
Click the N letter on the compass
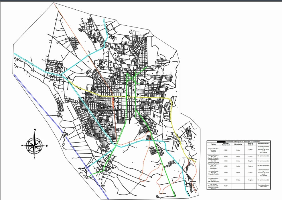tap(35, 130)
